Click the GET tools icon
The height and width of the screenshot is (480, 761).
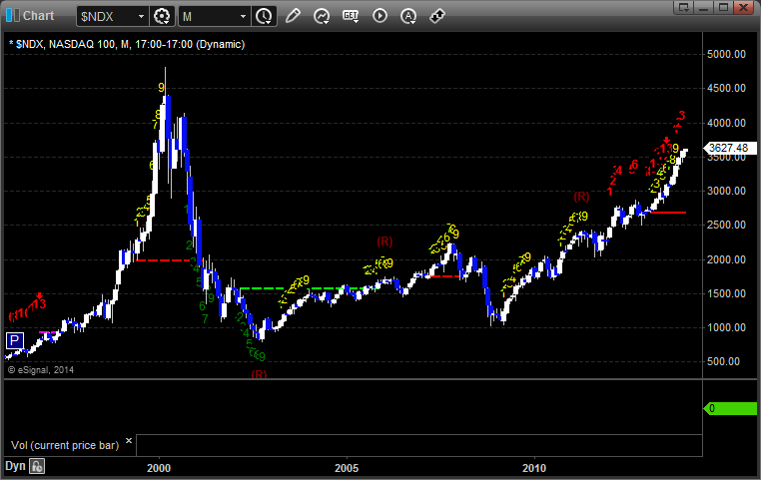coord(351,16)
